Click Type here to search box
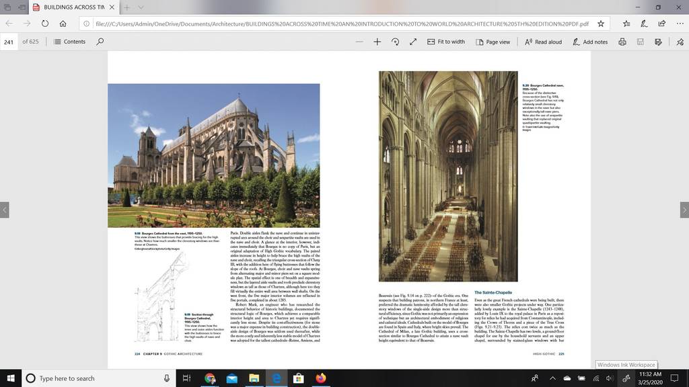This screenshot has width=689, height=387. pyautogui.click(x=99, y=378)
